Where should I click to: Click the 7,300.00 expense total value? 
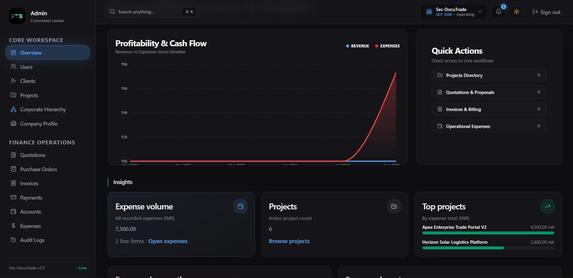click(126, 229)
